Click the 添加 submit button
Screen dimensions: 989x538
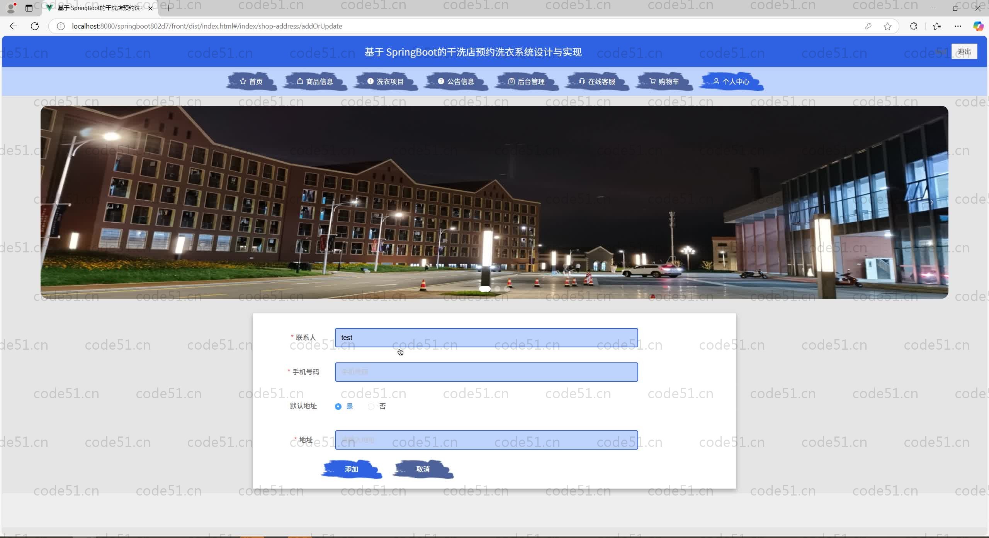[351, 469]
